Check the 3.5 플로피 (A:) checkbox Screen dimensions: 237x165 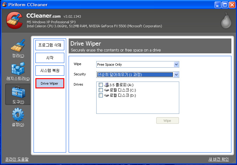[x=101, y=85]
